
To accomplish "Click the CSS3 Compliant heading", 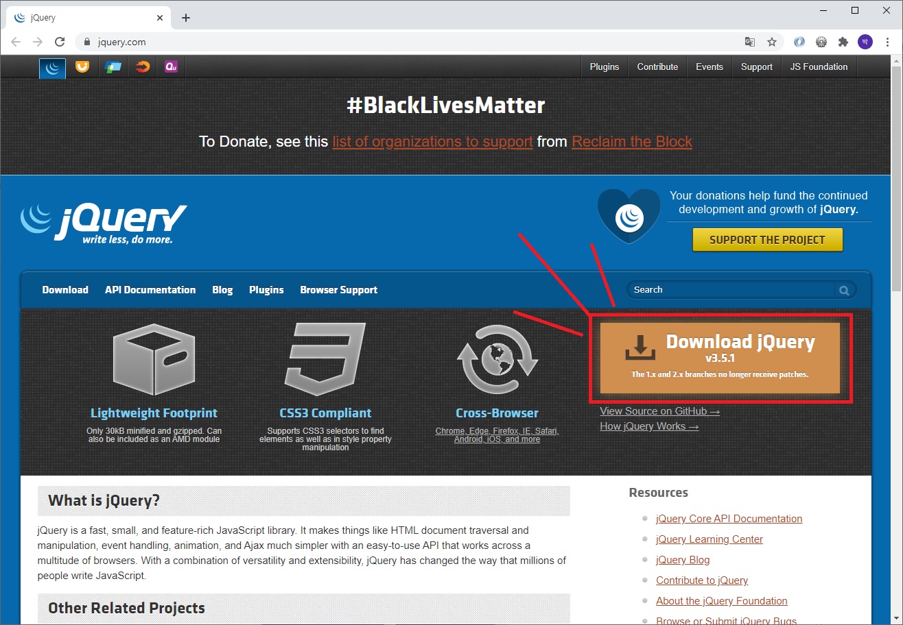I will [325, 413].
